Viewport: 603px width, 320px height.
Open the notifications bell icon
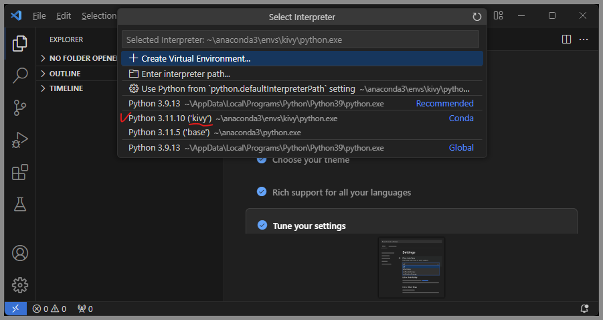(x=584, y=309)
